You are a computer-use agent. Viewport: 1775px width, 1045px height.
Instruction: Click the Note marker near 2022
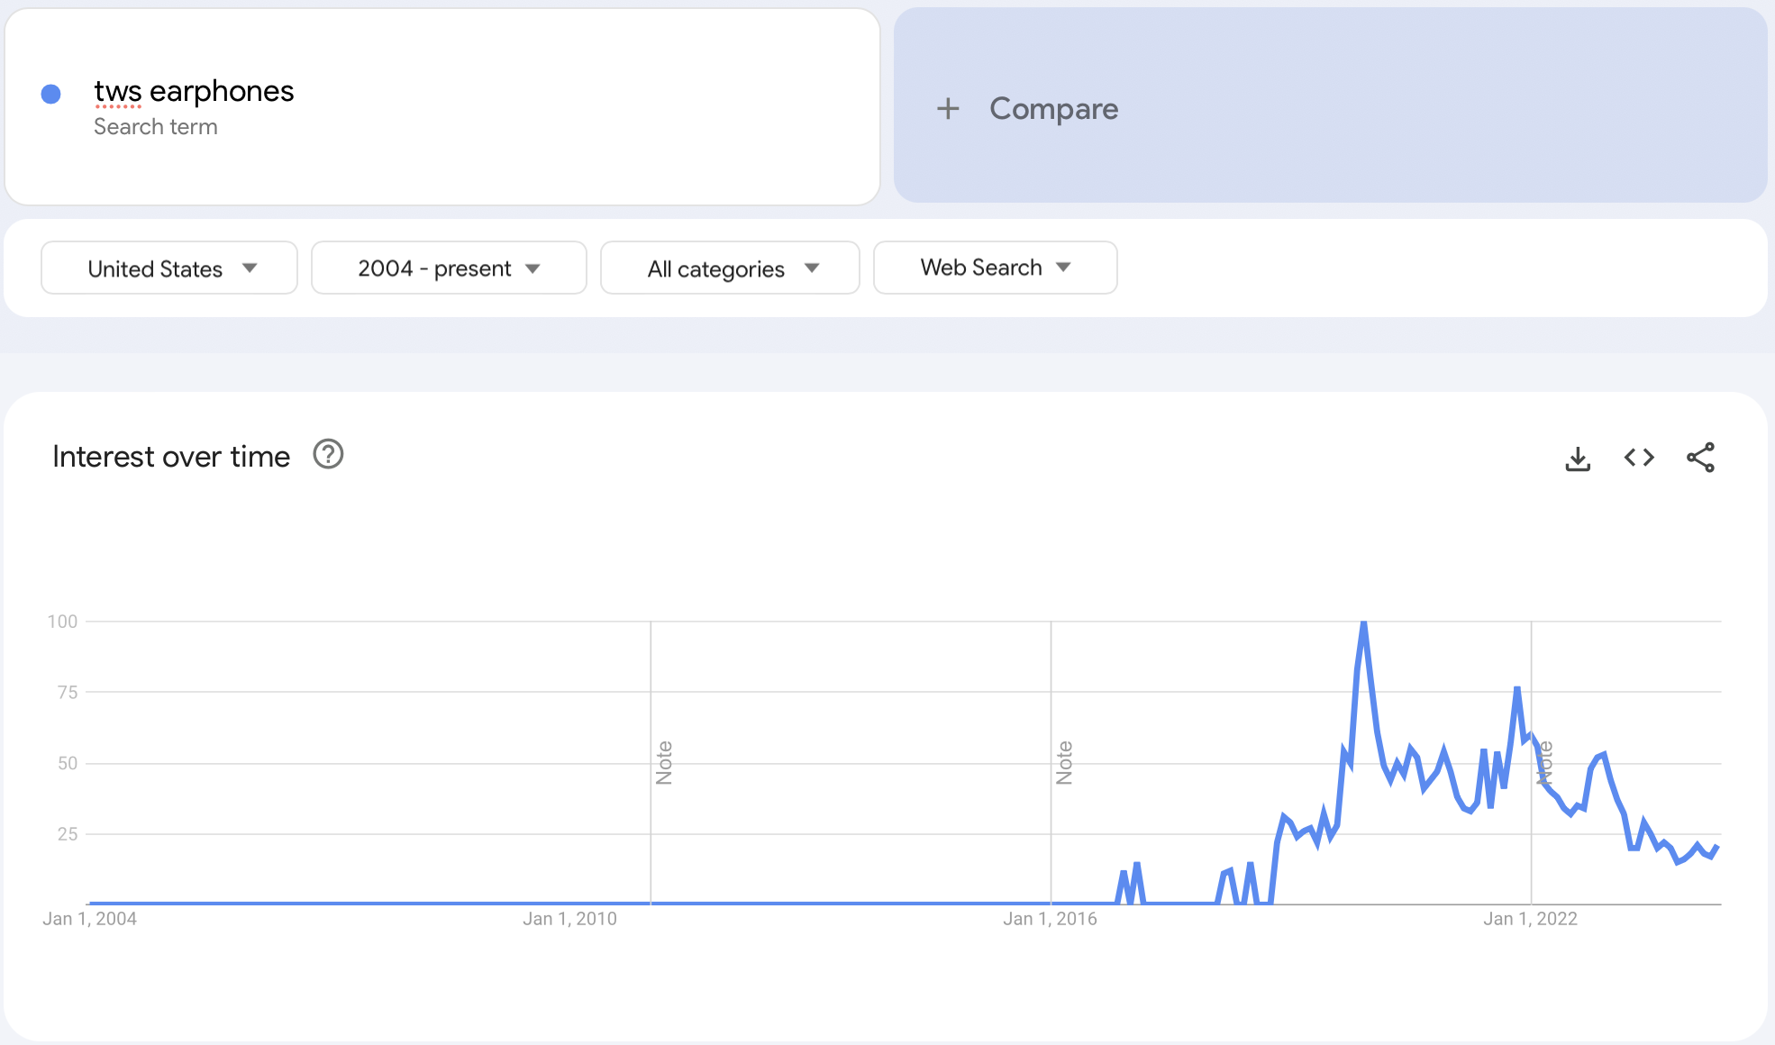[1545, 763]
